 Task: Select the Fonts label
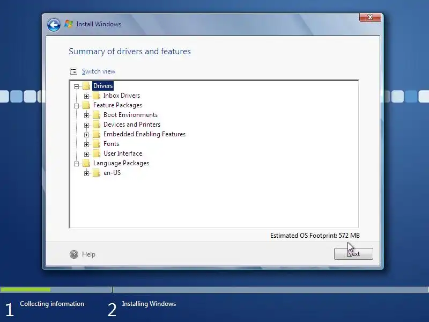(111, 144)
